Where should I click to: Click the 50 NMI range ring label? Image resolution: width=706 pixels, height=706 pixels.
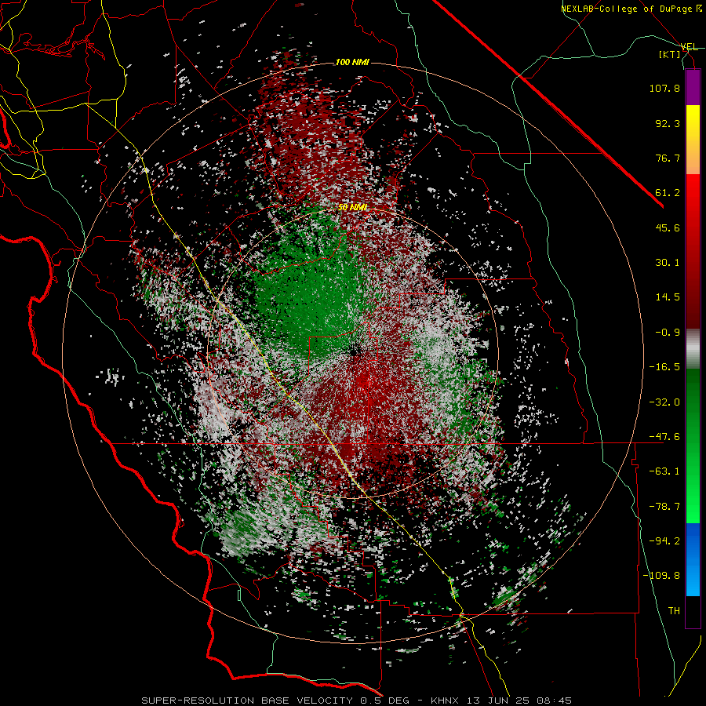pyautogui.click(x=352, y=207)
